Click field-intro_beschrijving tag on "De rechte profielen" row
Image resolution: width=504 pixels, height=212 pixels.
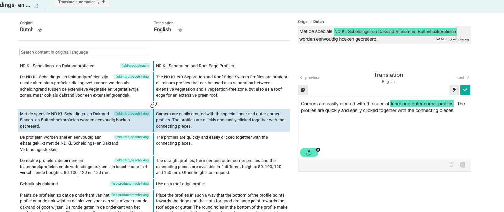point(132,160)
